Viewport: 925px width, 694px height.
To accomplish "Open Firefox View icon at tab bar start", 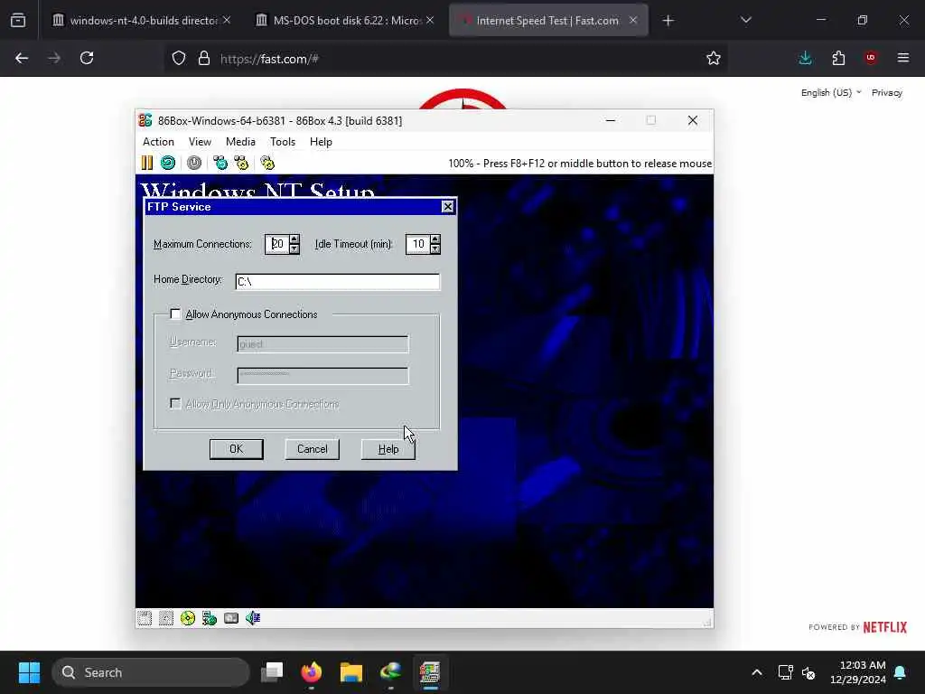I will tap(18, 20).
